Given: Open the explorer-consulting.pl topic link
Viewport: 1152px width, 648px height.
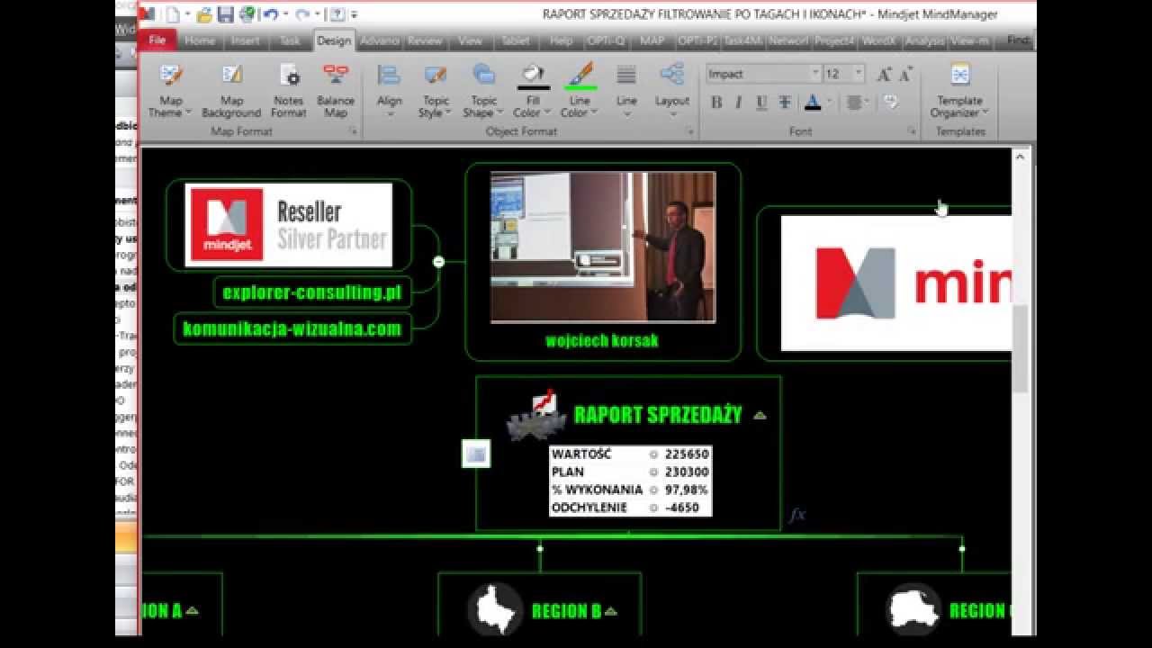Looking at the screenshot, I should click(312, 292).
